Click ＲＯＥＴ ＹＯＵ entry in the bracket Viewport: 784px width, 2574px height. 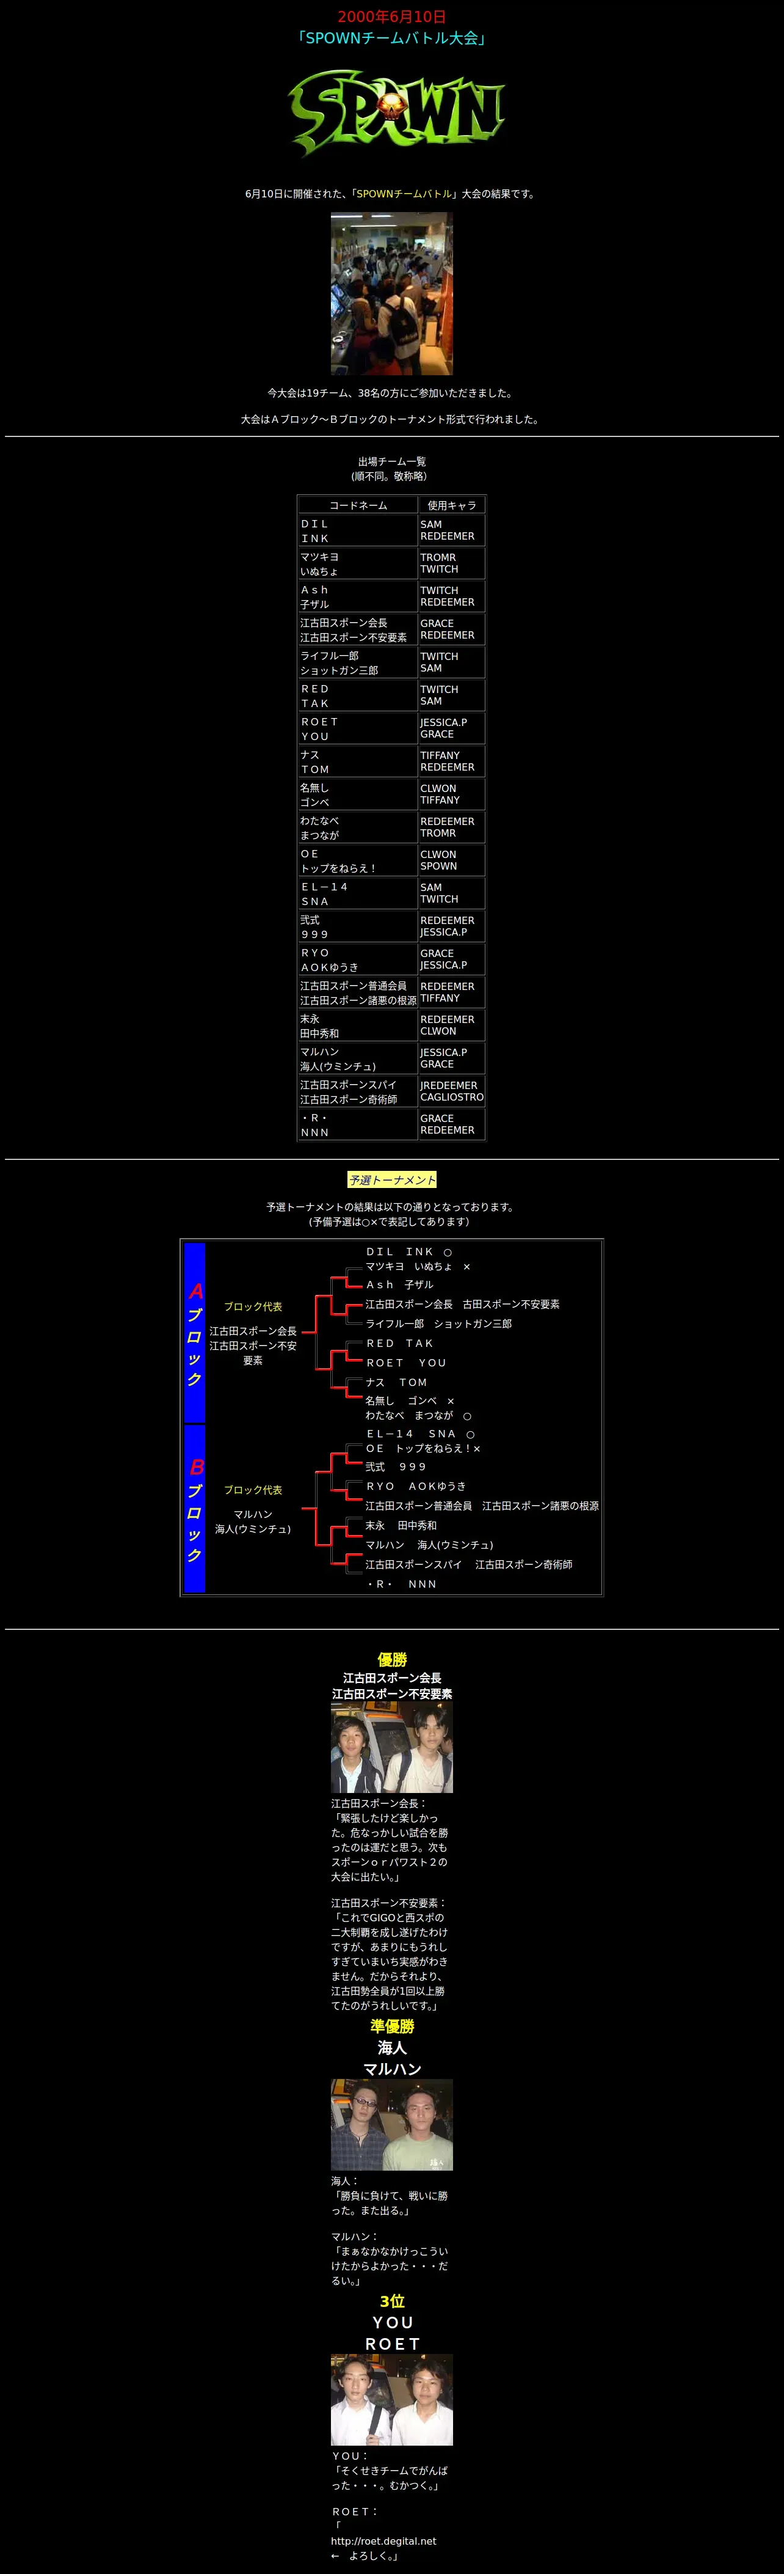405,1363
